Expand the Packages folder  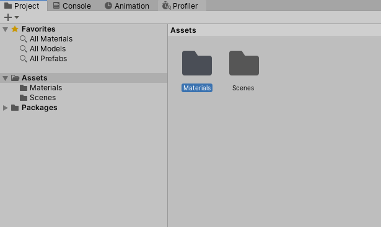point(5,108)
